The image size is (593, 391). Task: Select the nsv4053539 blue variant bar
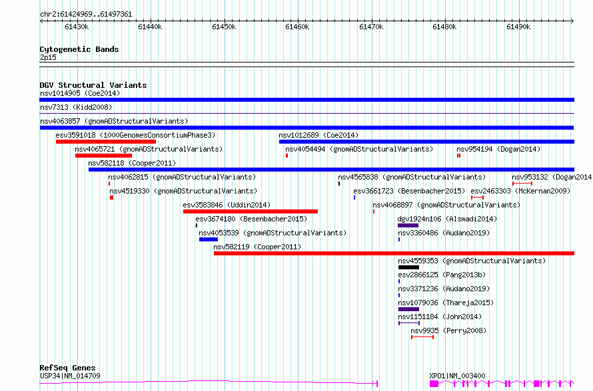click(209, 239)
